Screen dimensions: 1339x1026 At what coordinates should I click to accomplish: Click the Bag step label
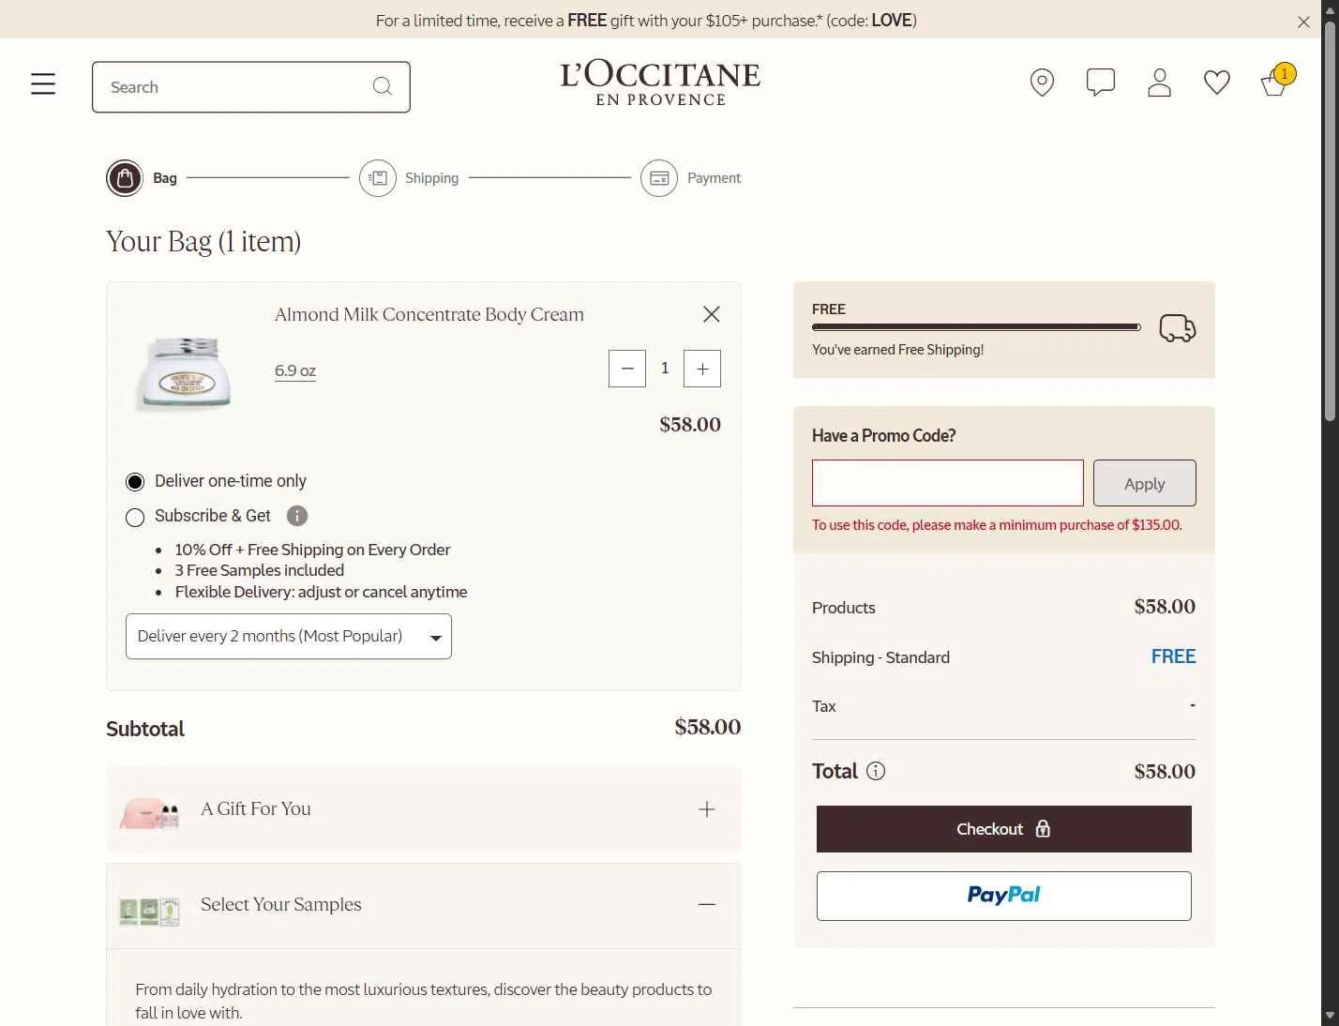point(165,178)
